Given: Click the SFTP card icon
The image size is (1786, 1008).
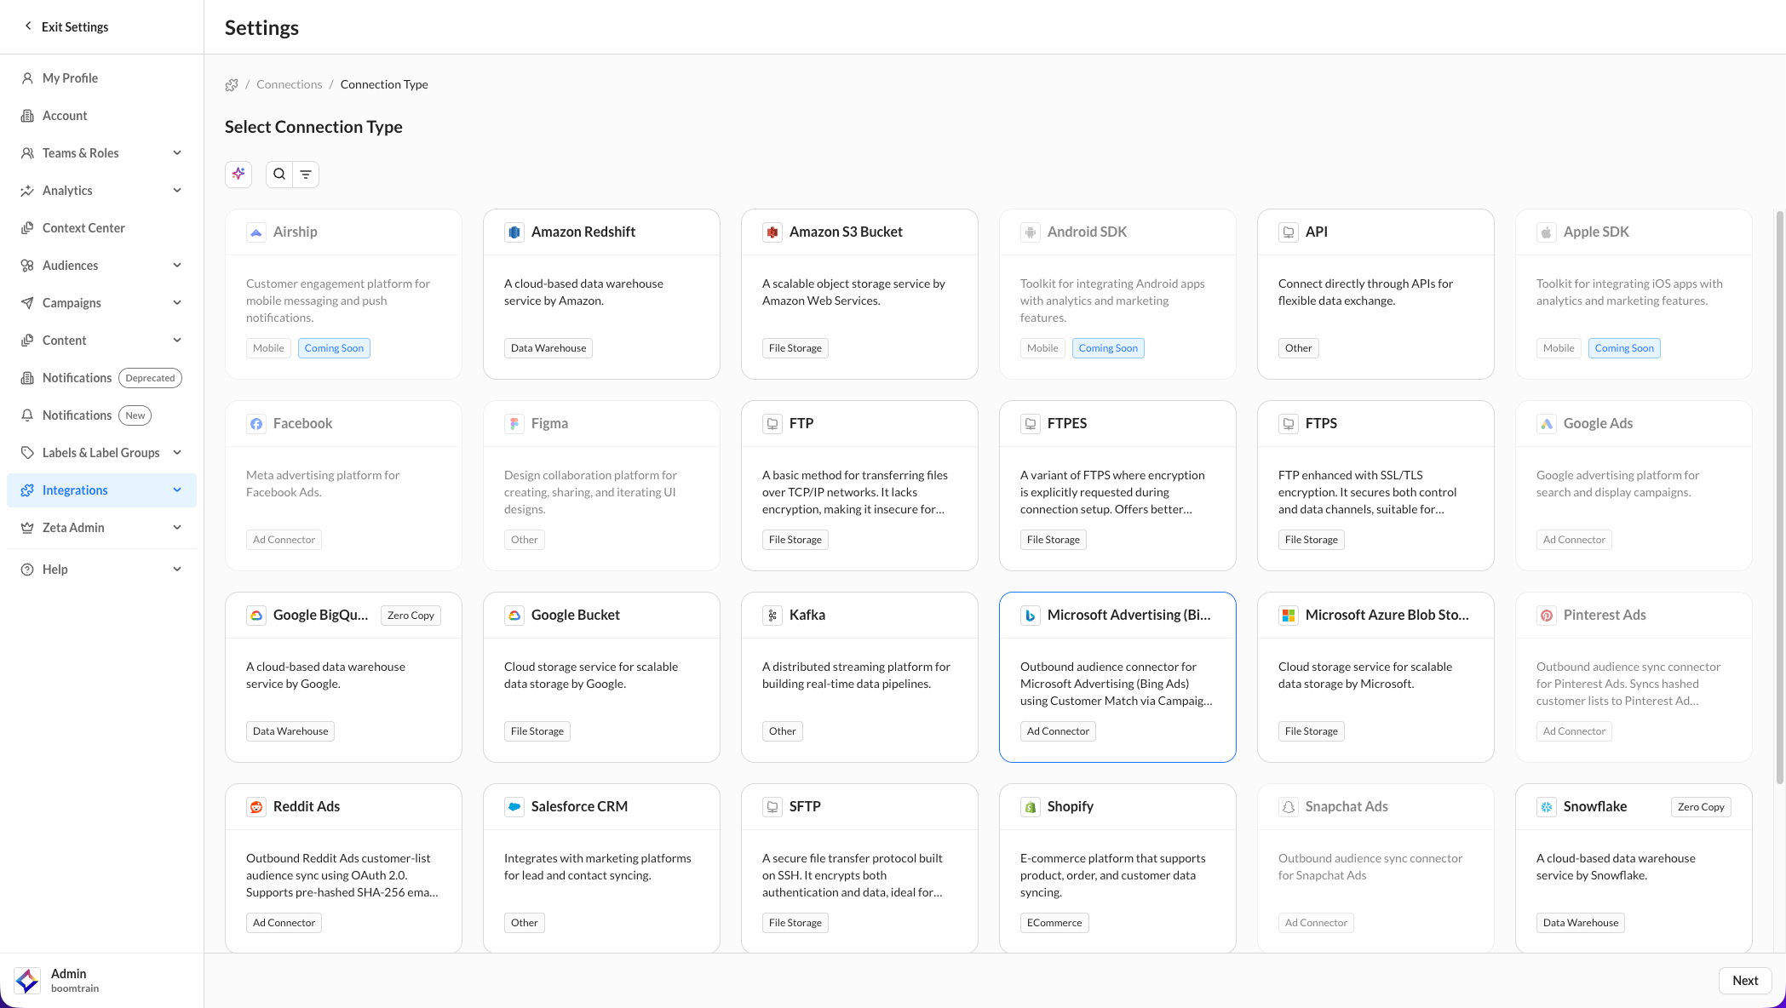Looking at the screenshot, I should pos(772,807).
